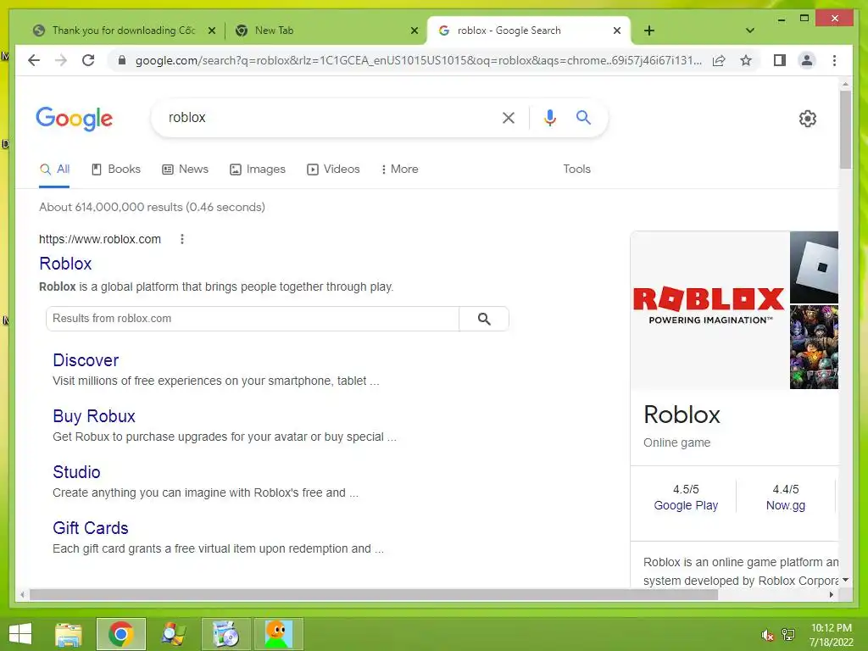This screenshot has width=868, height=651.
Task: Open the Discover sitelink
Action: coord(86,360)
